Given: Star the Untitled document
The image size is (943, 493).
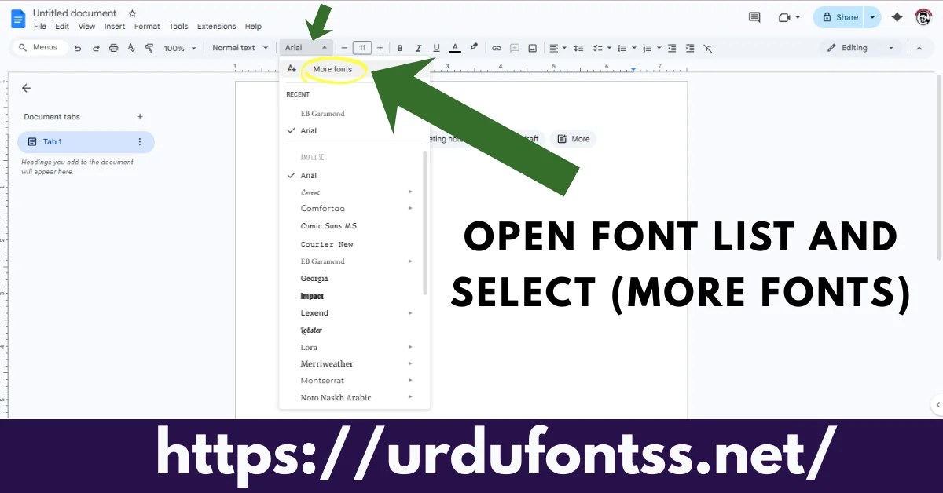Looking at the screenshot, I should pyautogui.click(x=132, y=13).
